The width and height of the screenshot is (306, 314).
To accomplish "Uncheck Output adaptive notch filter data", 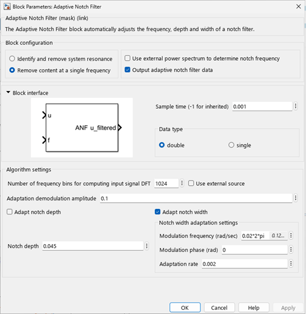I will 127,70.
